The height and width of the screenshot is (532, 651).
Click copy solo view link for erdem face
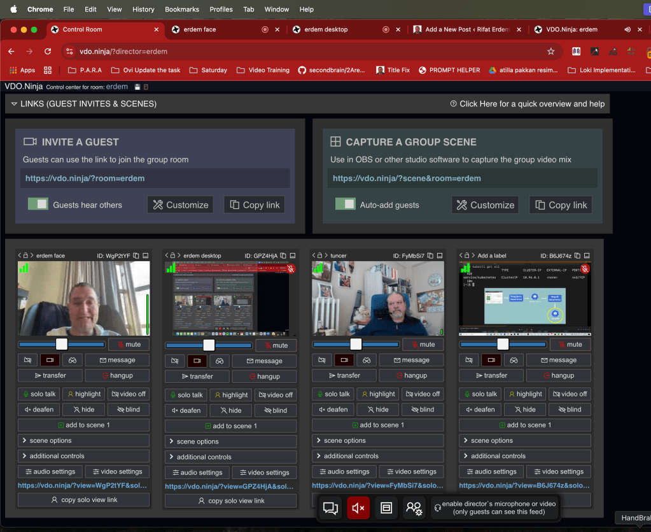point(83,500)
